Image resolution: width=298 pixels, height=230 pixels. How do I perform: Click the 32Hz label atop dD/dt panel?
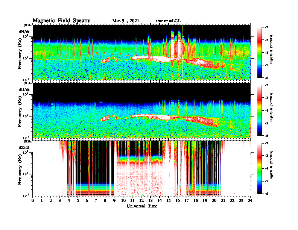point(28,83)
